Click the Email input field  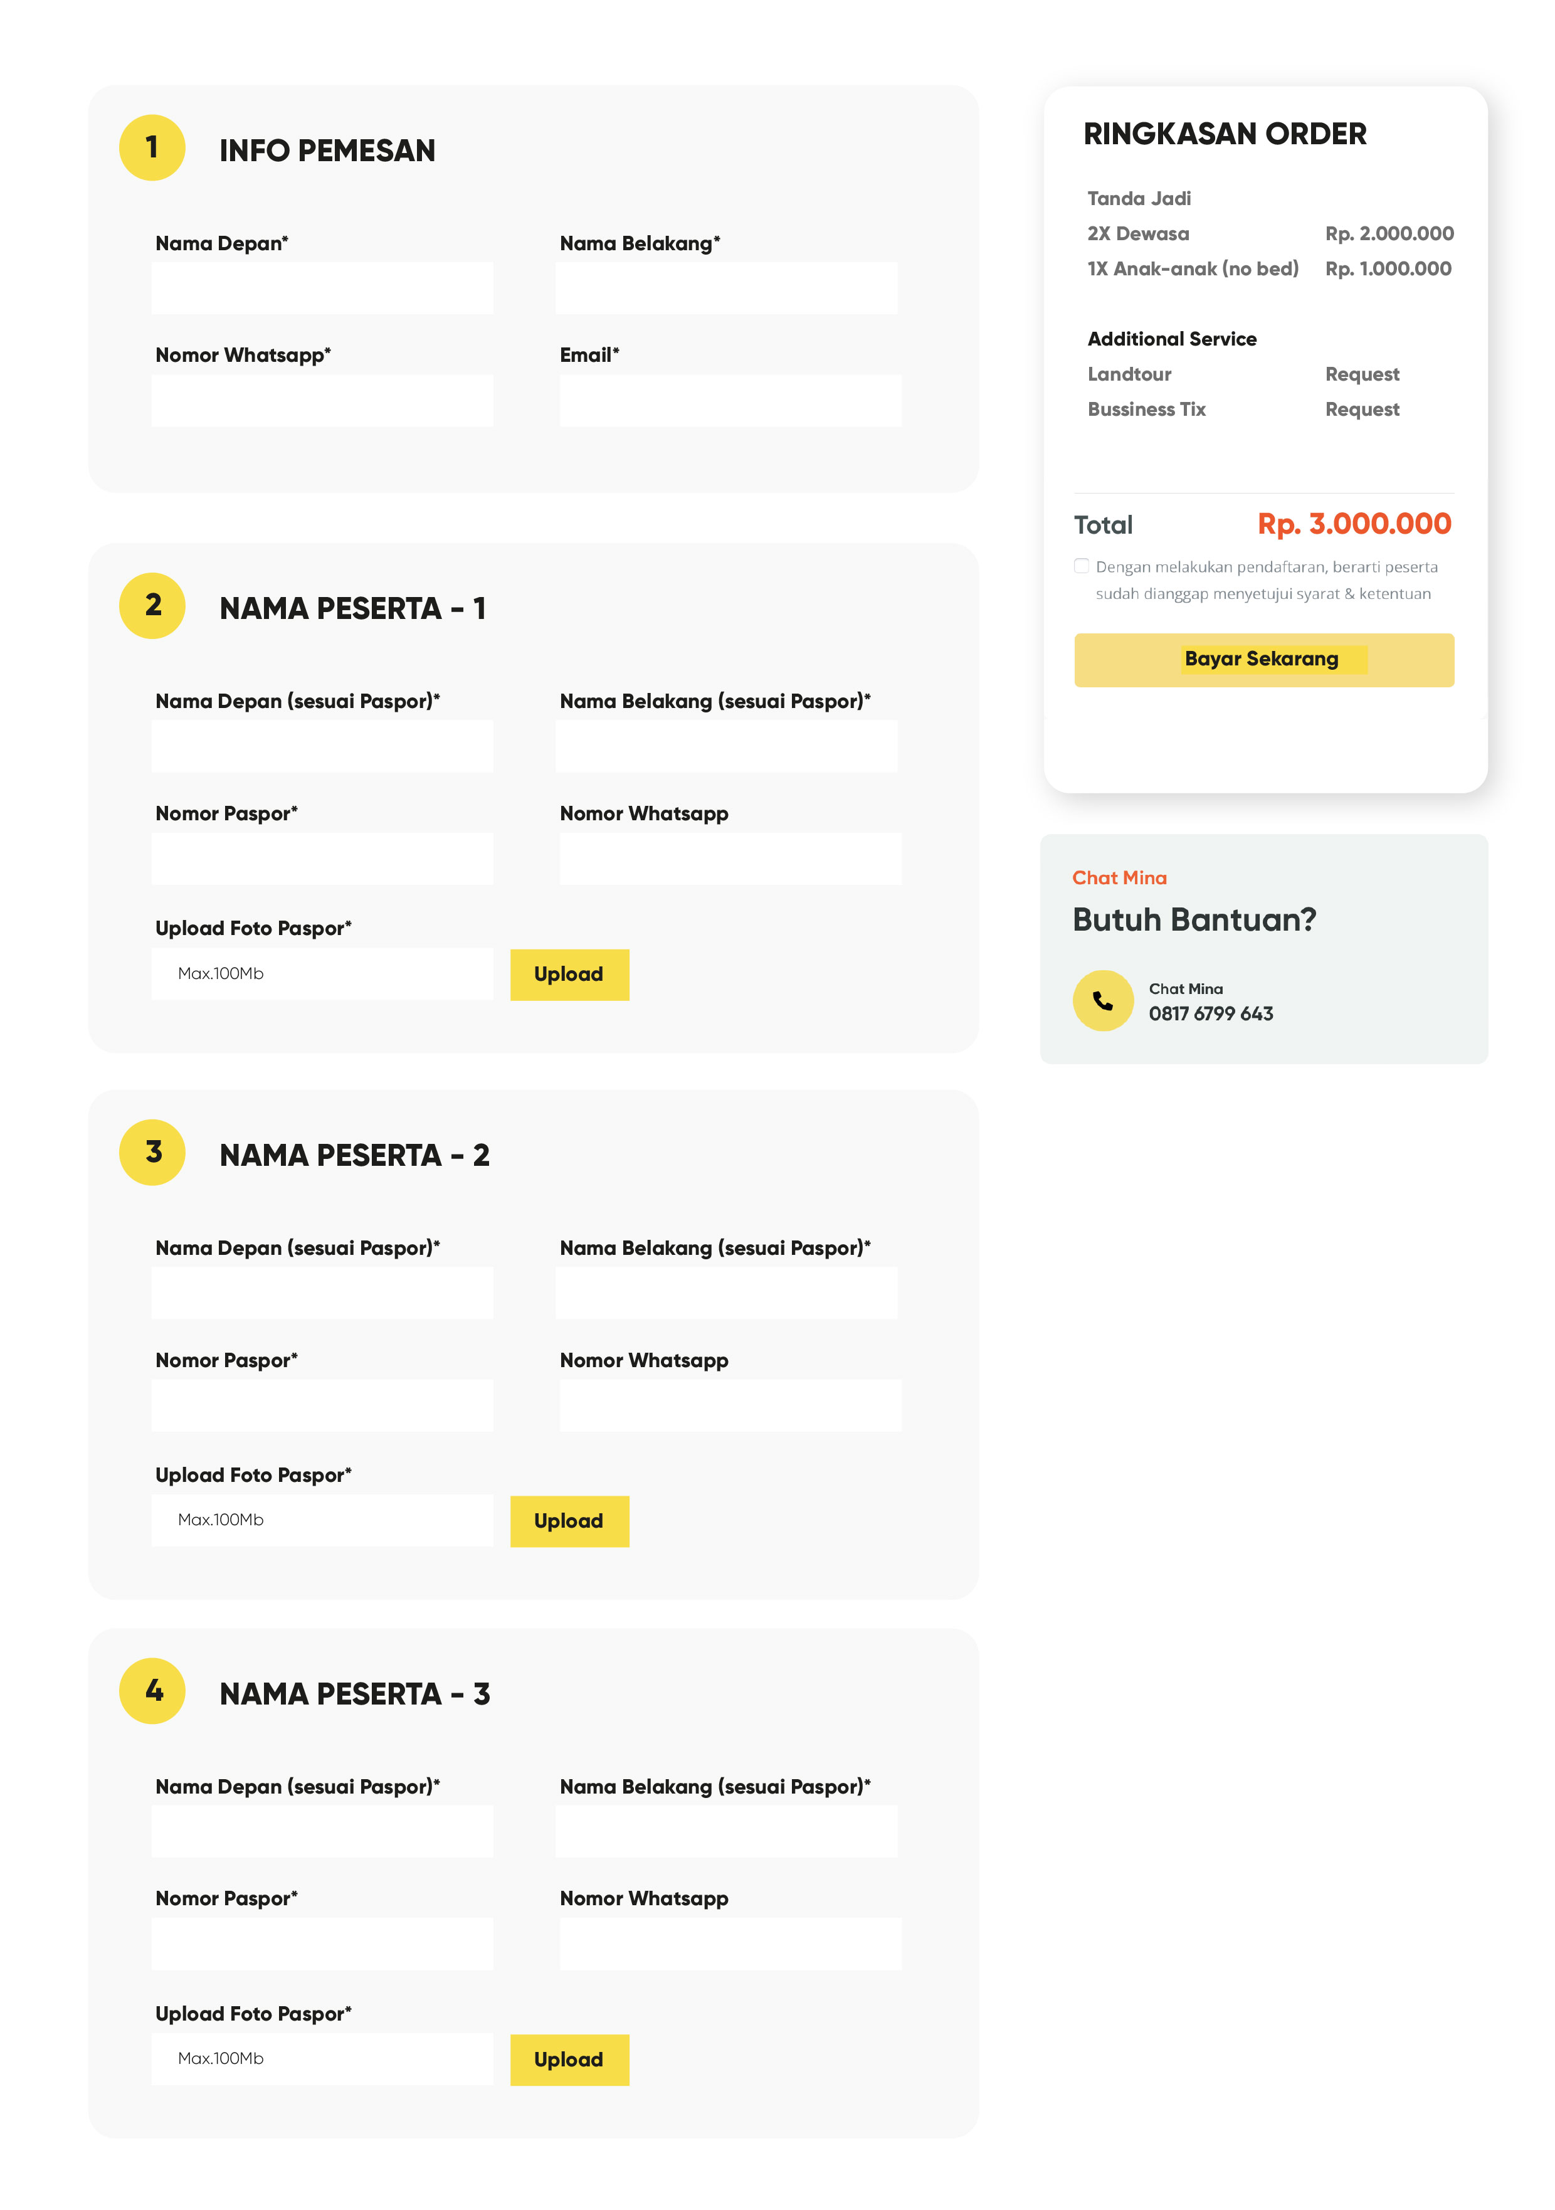coord(730,400)
